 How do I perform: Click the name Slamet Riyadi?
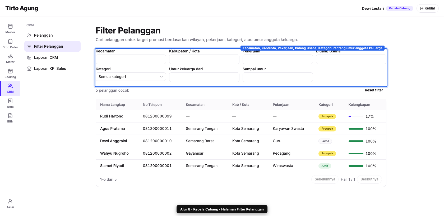coord(112,166)
